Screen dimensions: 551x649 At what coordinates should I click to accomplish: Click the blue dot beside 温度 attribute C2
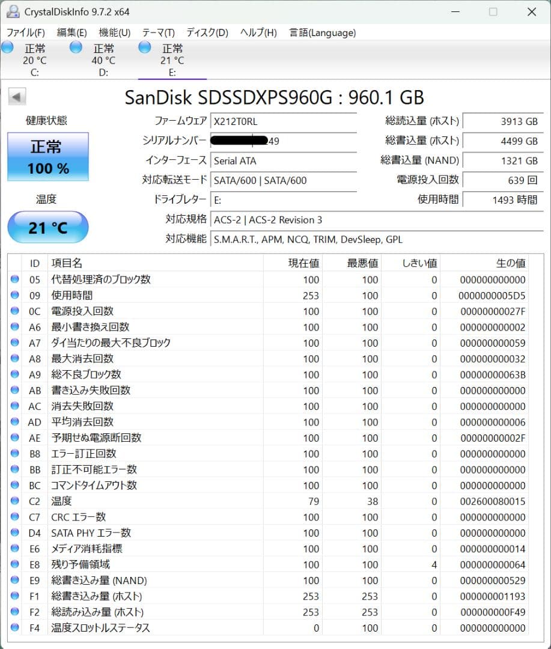click(x=15, y=501)
